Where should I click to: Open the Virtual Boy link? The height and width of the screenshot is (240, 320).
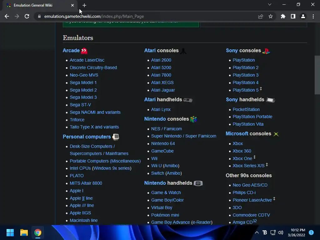pyautogui.click(x=162, y=207)
